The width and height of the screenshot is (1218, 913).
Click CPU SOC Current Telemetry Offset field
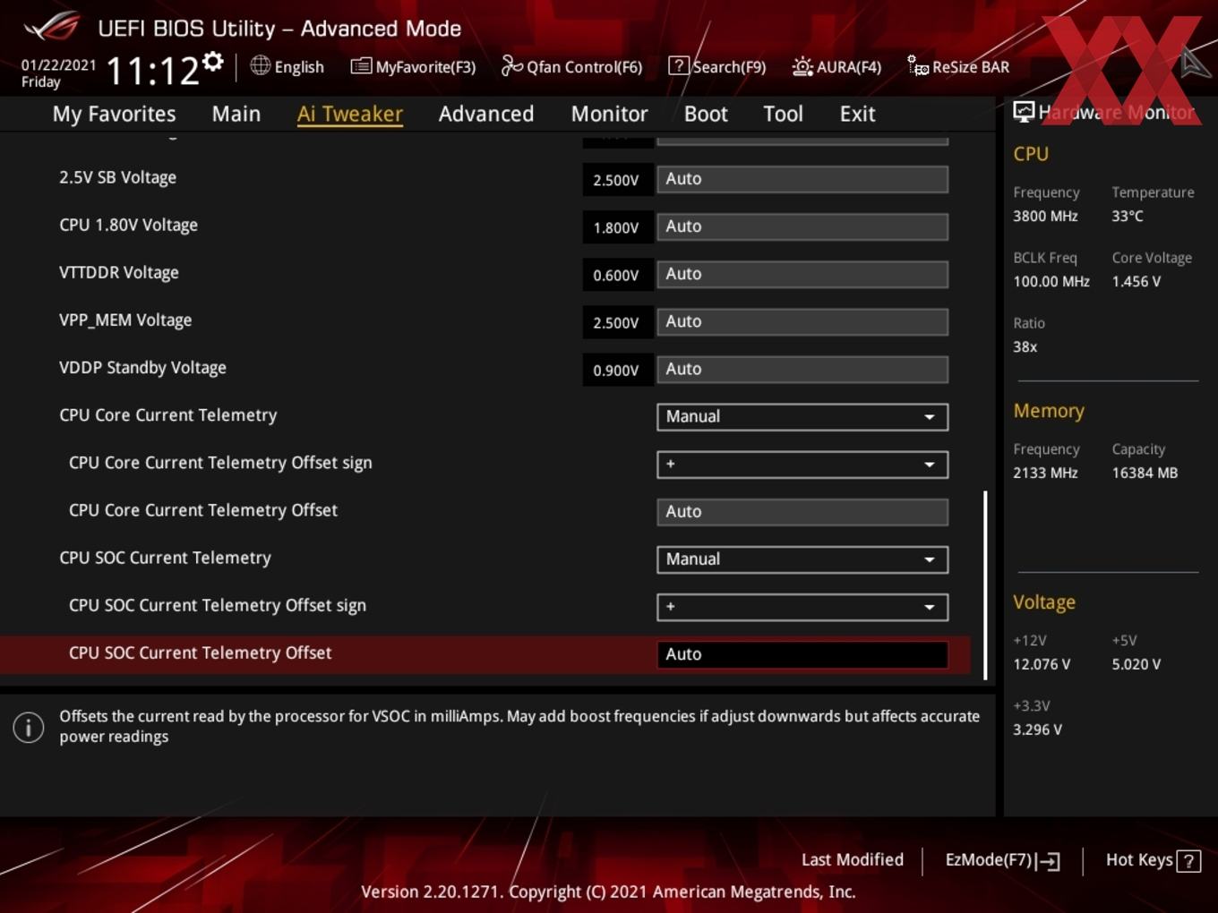point(802,654)
